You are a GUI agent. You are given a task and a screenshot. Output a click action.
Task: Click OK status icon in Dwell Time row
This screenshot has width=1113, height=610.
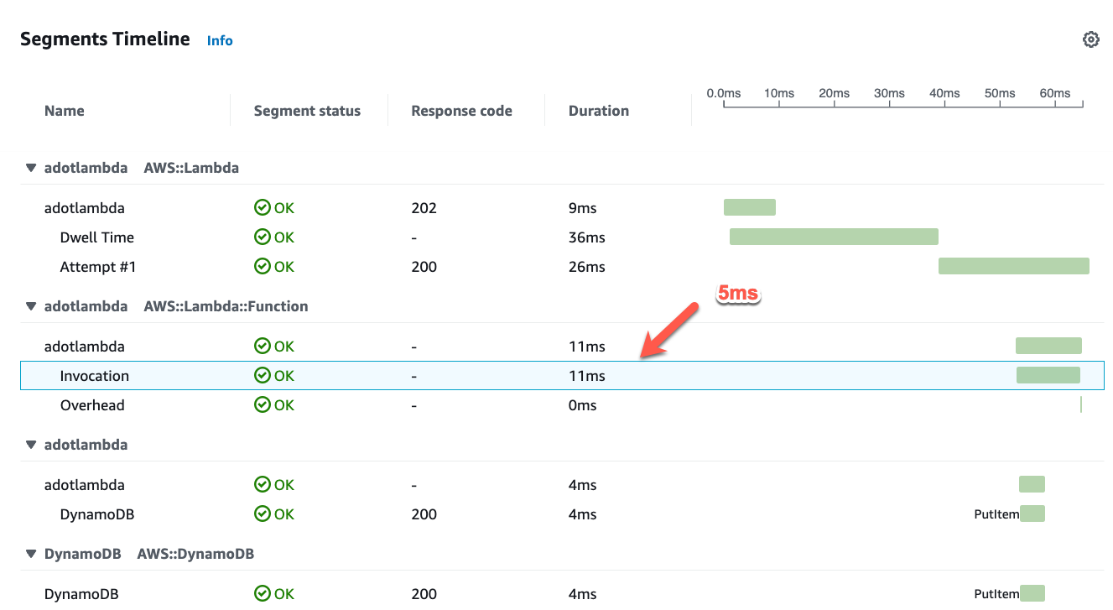[263, 237]
